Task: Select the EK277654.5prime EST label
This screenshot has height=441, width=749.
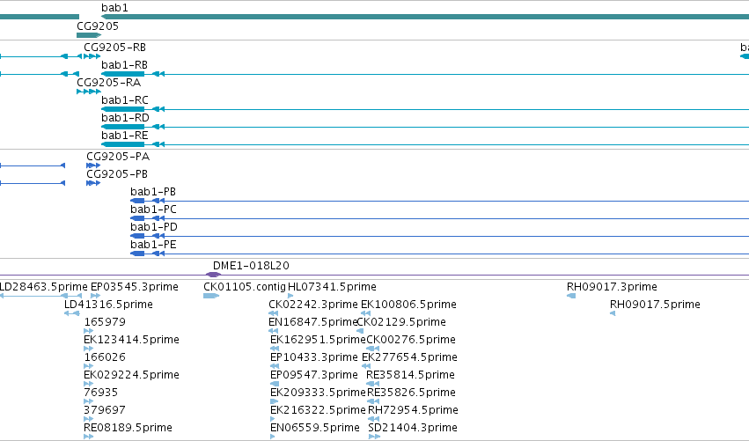Action: 409,357
